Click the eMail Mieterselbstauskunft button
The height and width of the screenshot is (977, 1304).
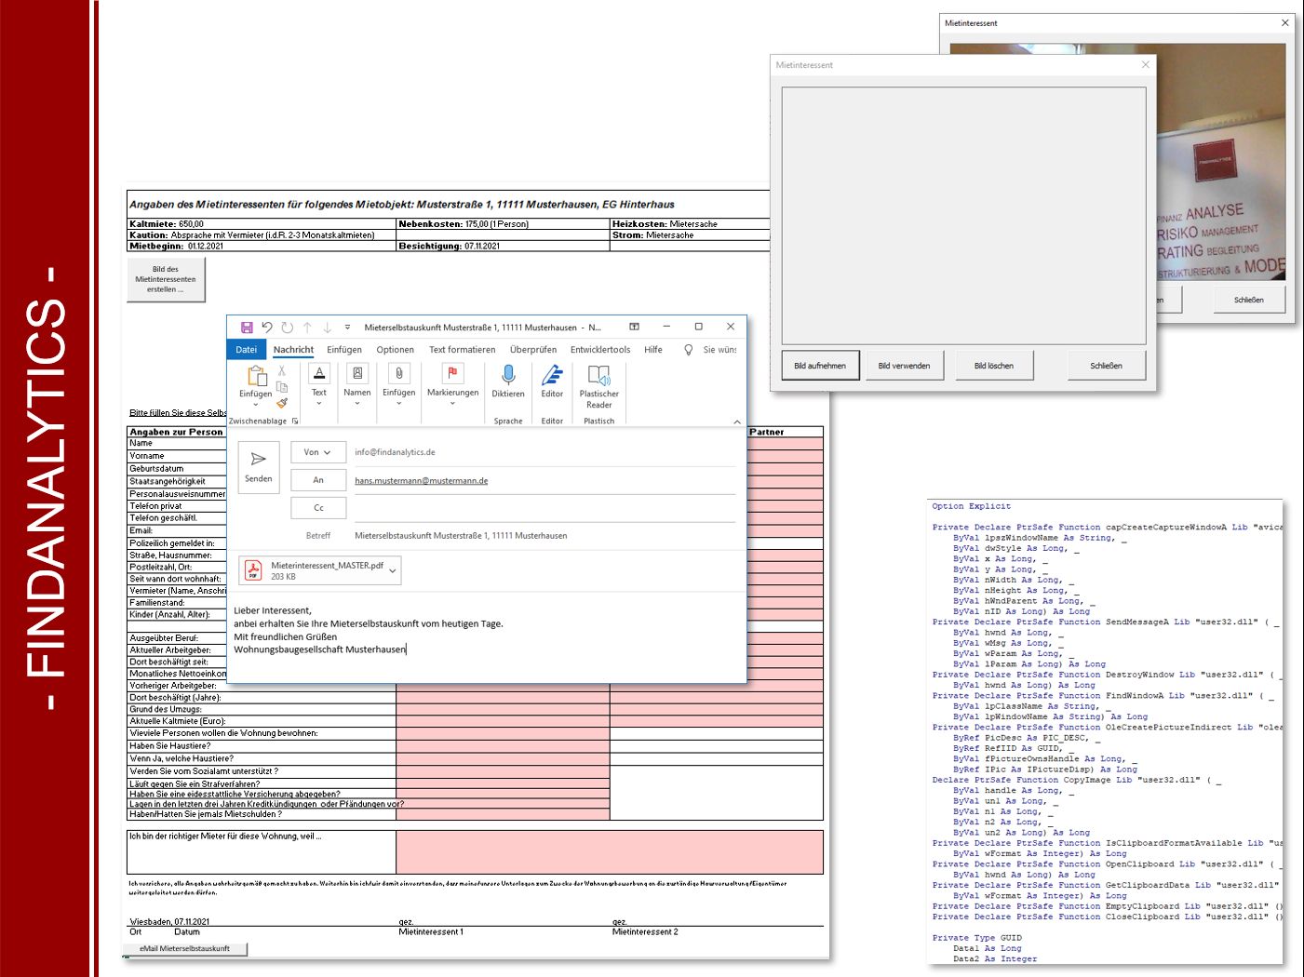184,949
